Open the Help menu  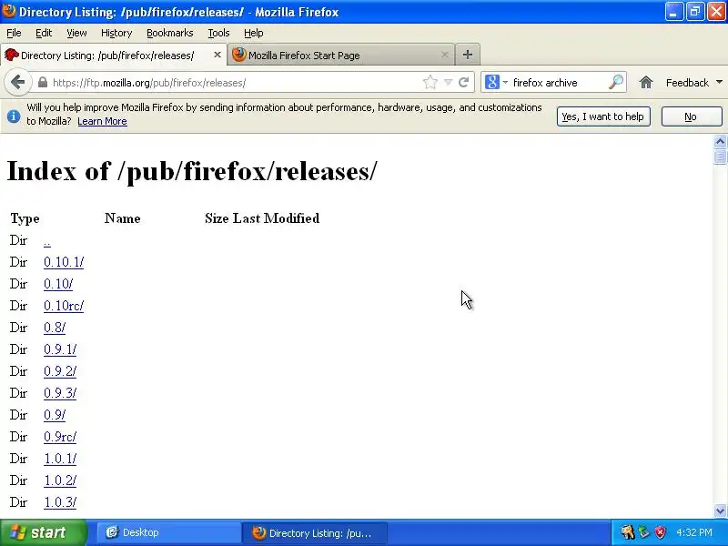(254, 33)
